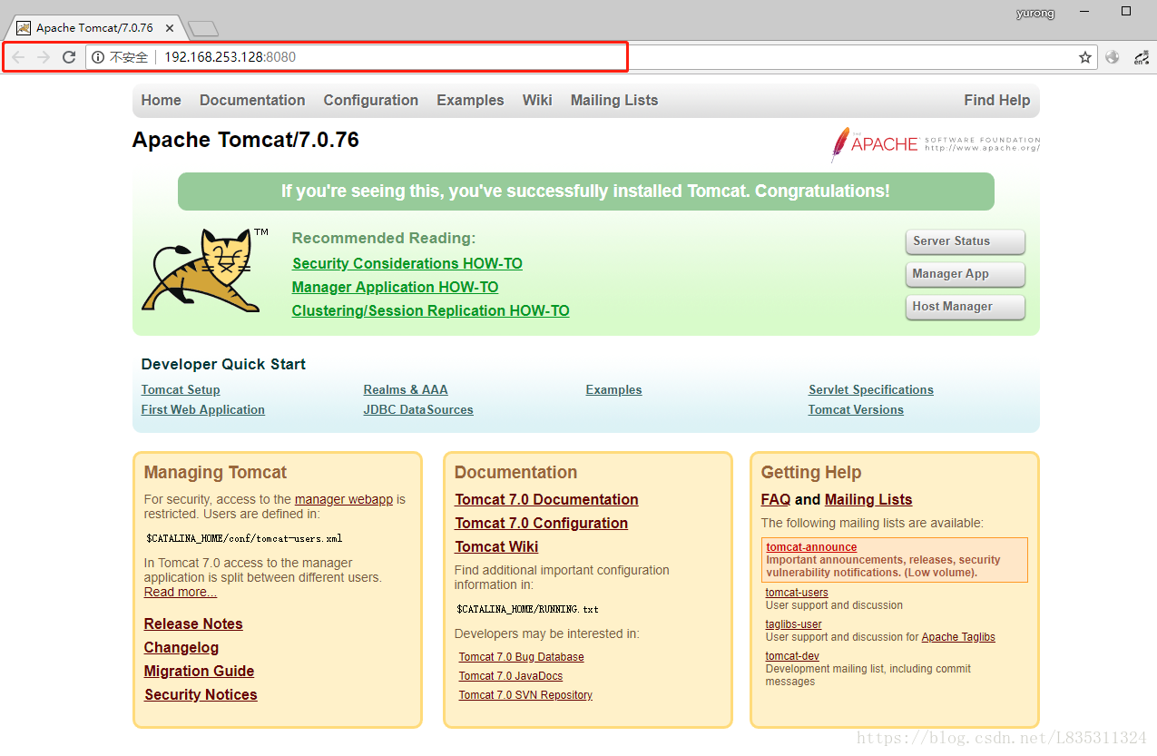Click the rightmost extension icon in the toolbar
The width and height of the screenshot is (1157, 756).
(1142, 57)
